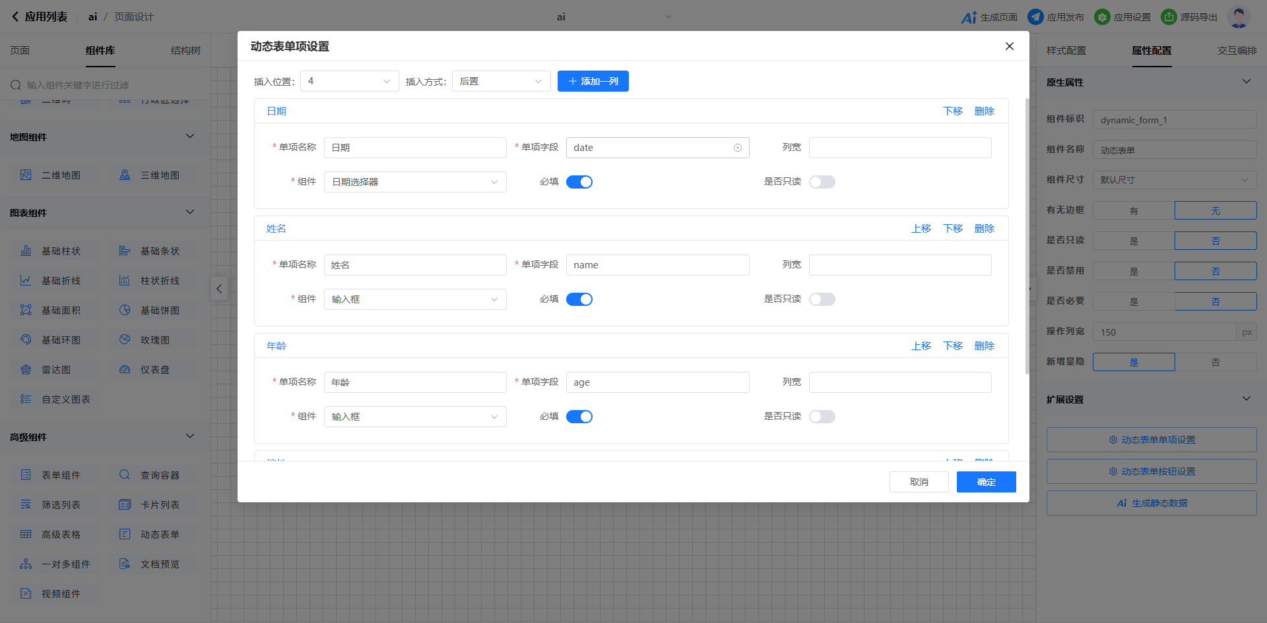The width and height of the screenshot is (1267, 623).
Task: Open the insert position dropdown
Action: (349, 81)
